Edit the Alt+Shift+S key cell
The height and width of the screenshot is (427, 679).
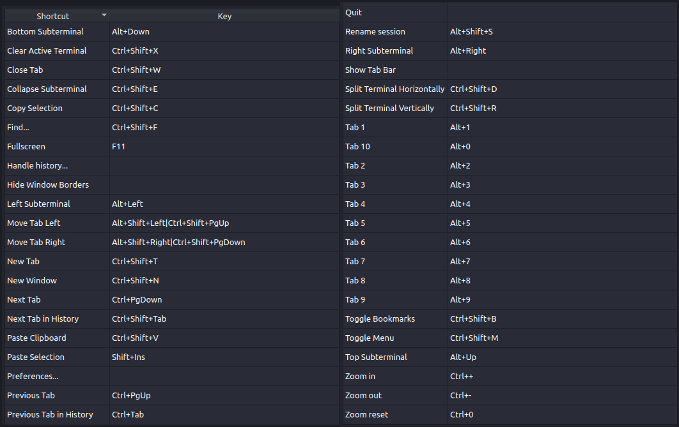coord(562,31)
